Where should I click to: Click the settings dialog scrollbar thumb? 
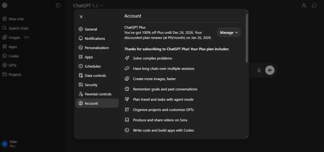pos(247,38)
